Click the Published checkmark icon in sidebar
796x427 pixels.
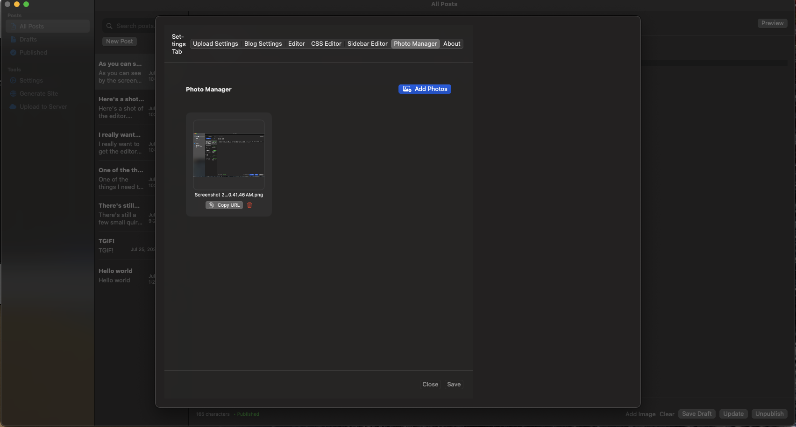click(13, 53)
